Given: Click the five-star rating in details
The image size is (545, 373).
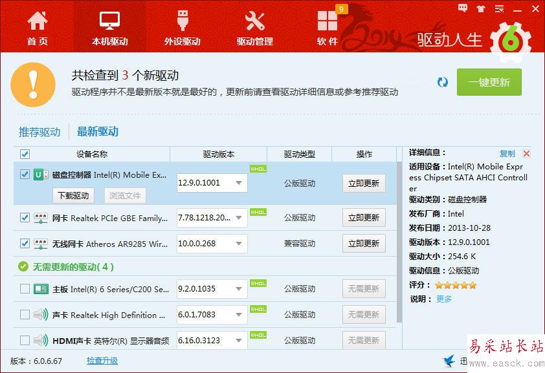Looking at the screenshot, I should pyautogui.click(x=456, y=285).
